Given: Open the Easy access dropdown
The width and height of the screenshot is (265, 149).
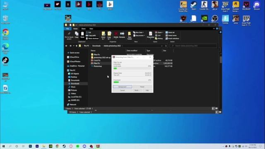Looking at the screenshot, I should pyautogui.click(x=139, y=36).
